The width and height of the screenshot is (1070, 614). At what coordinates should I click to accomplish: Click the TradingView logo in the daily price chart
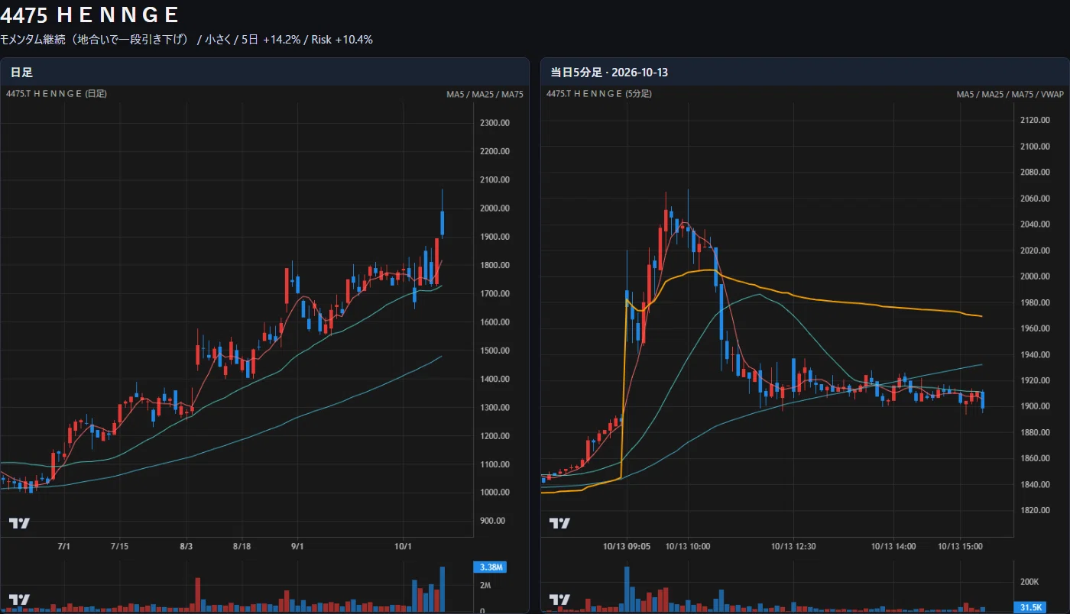click(x=19, y=523)
